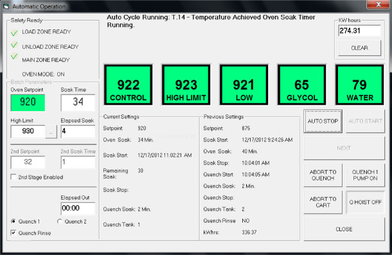Image resolution: width=392 pixels, height=255 pixels.
Task: Click the Load Zone Ready checkmark
Action: [14, 33]
